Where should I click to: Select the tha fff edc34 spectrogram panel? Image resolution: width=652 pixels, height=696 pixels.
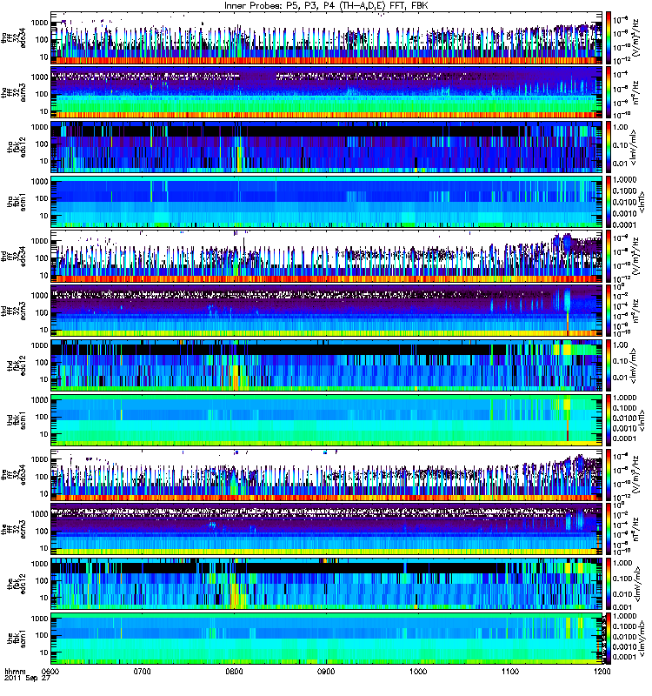(327, 37)
